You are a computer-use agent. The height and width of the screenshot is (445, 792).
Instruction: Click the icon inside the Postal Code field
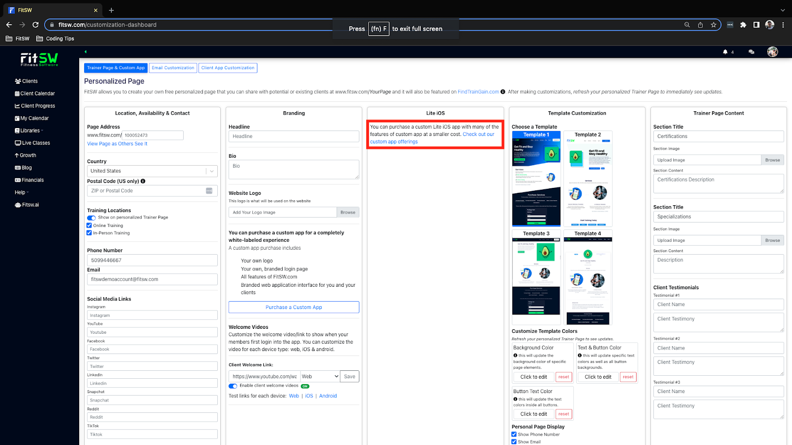coord(209,191)
